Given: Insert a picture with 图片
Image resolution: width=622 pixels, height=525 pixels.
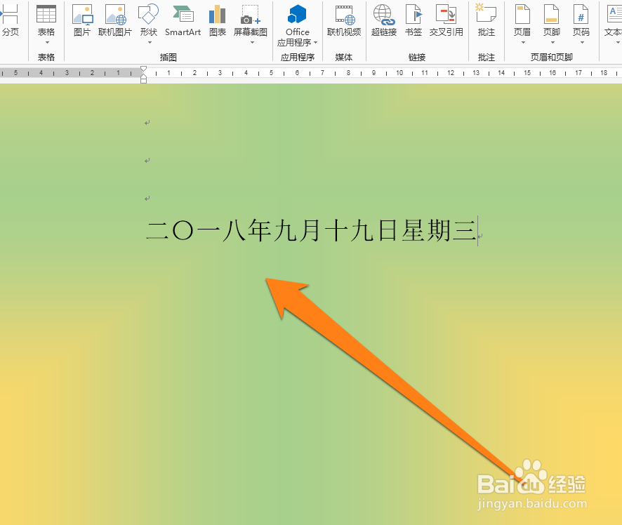Looking at the screenshot, I should click(x=82, y=20).
